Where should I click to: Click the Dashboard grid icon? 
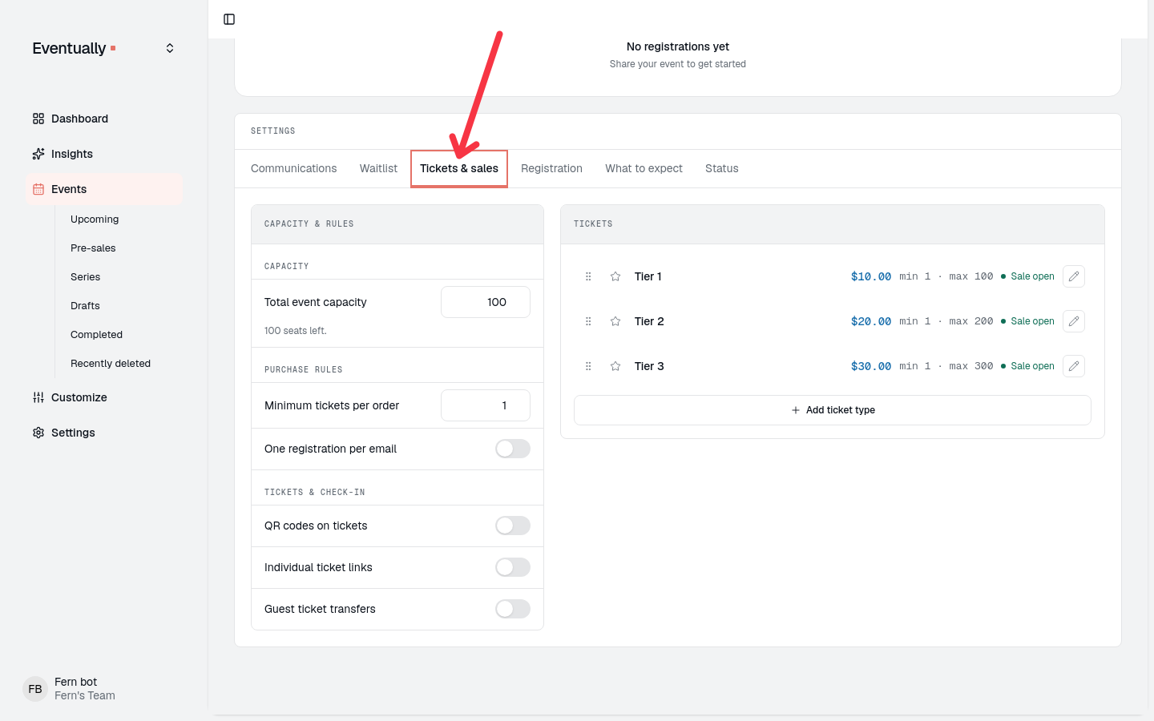pos(38,119)
